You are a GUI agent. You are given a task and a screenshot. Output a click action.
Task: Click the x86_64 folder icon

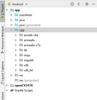click(x=21, y=70)
